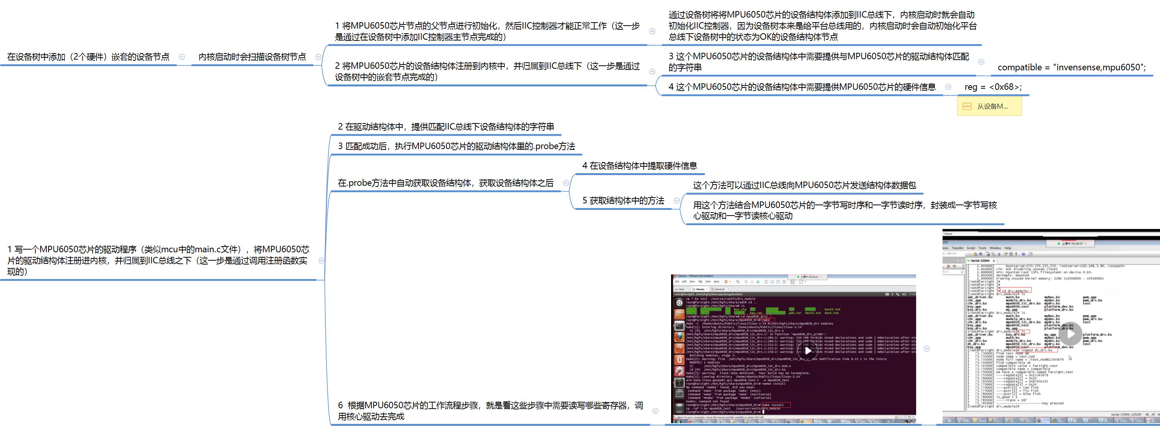Screen dimensions: 1160x435
Task: Select the compatible = "invensense,mpu6050" node
Action: click(1071, 68)
